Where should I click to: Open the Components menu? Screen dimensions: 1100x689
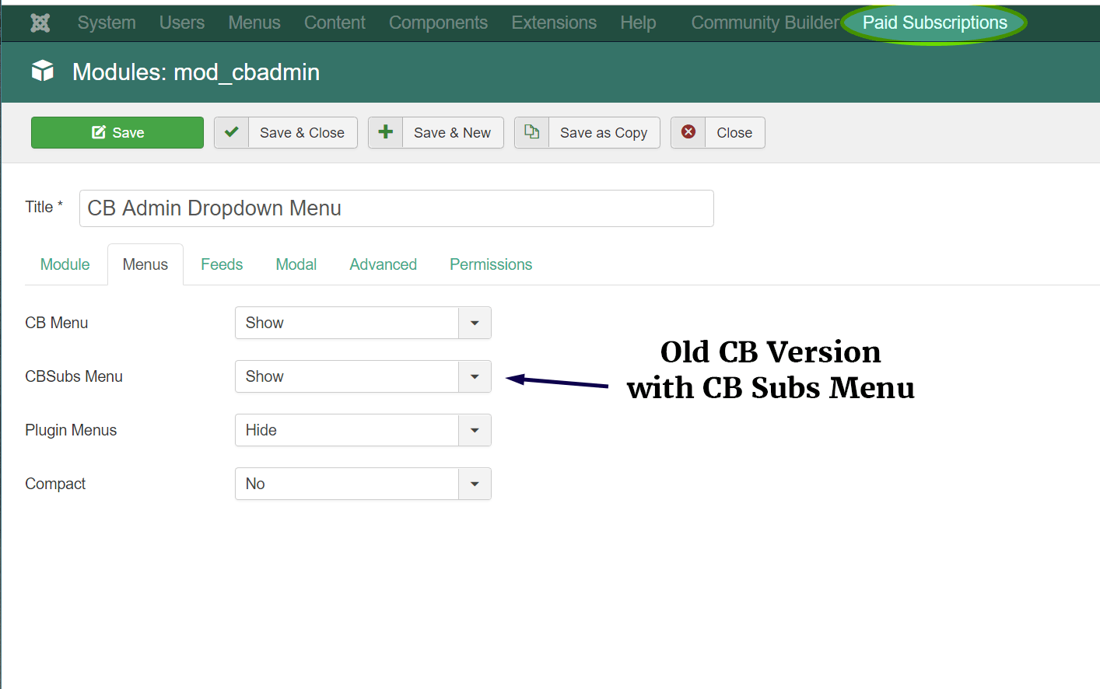(438, 23)
